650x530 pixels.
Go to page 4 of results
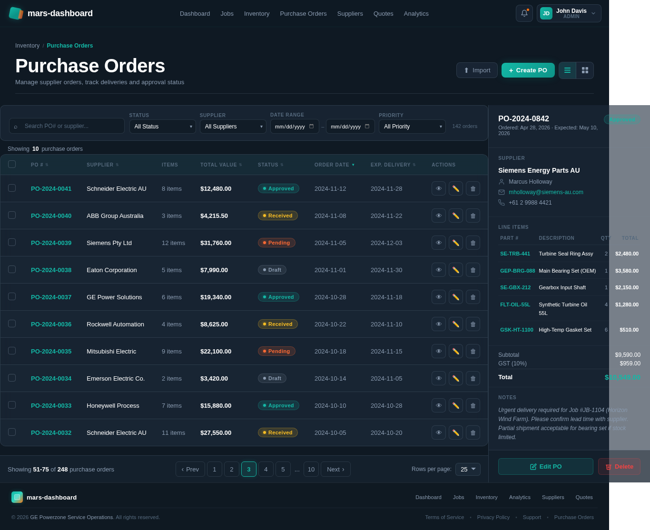point(266,469)
